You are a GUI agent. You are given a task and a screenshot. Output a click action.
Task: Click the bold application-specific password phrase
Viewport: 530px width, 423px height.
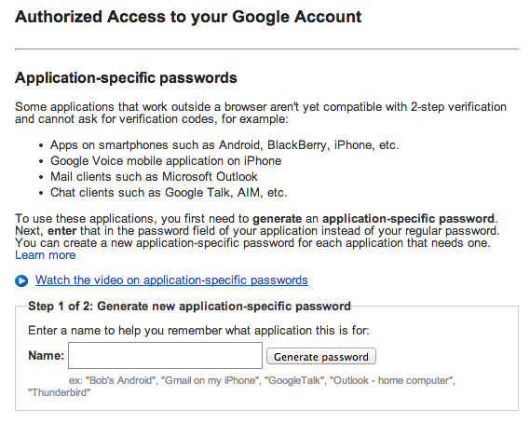click(408, 219)
